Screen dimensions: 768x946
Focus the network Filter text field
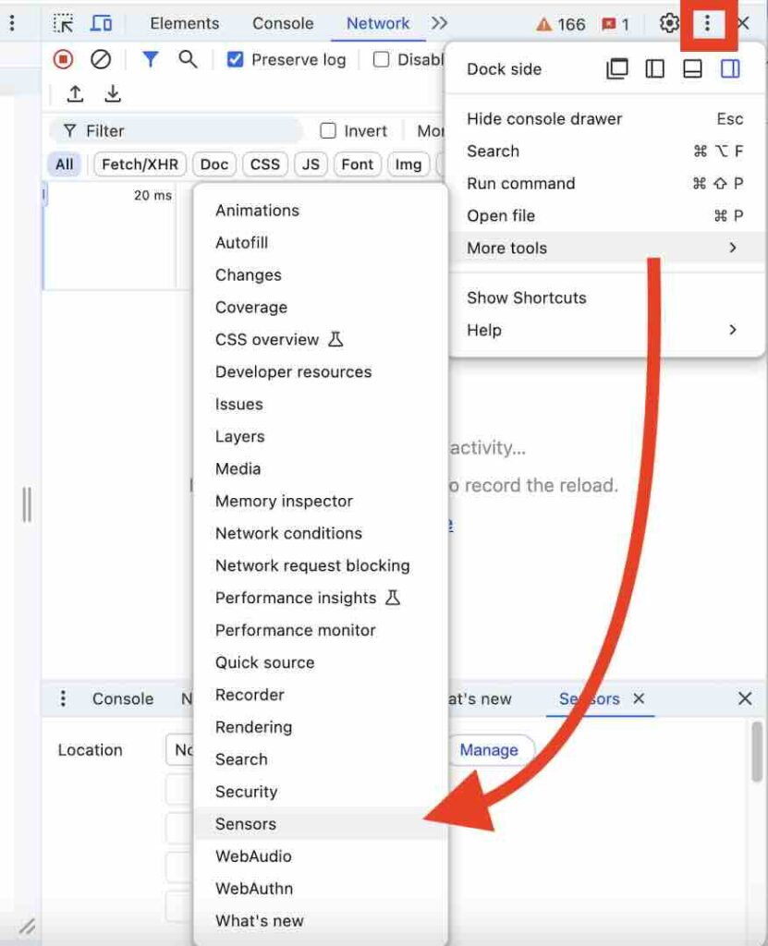click(177, 130)
